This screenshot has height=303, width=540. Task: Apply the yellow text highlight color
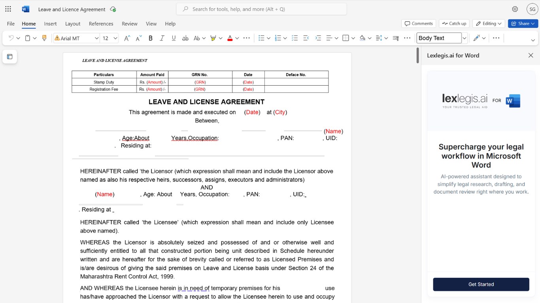click(x=213, y=38)
